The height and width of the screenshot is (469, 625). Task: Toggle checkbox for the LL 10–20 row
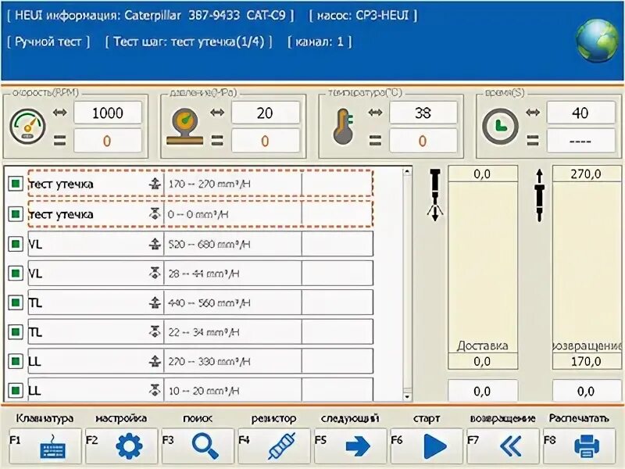[x=16, y=390]
